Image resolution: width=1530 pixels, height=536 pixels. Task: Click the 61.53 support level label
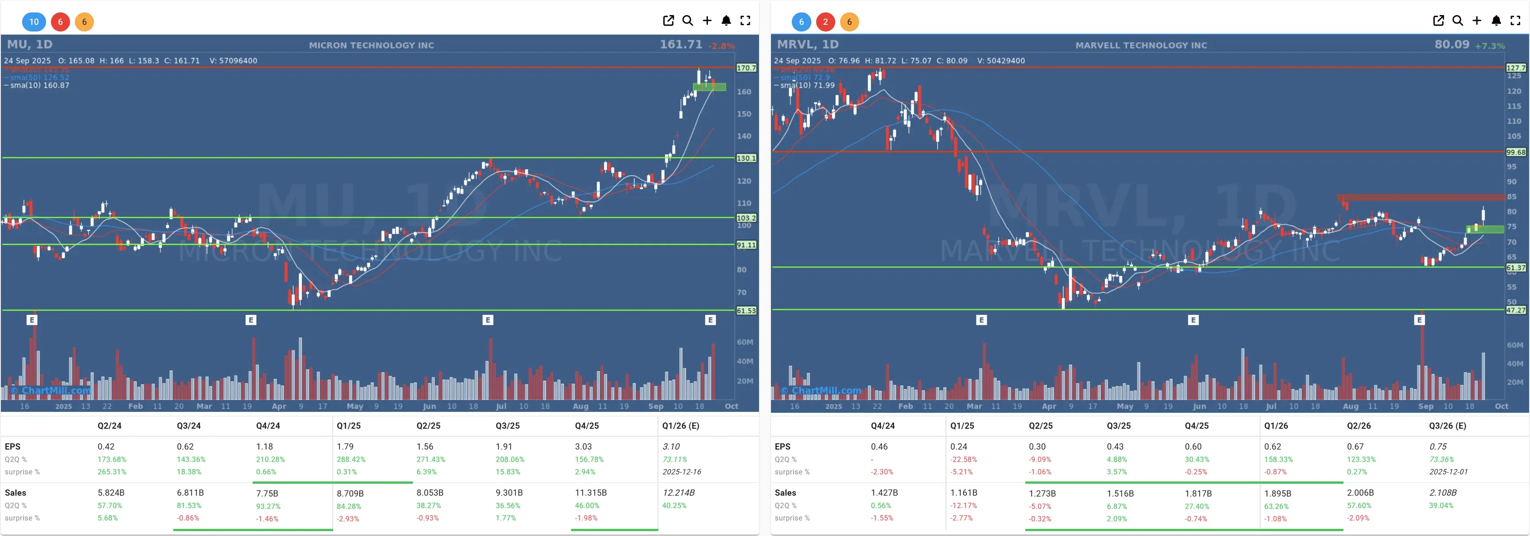[747, 311]
